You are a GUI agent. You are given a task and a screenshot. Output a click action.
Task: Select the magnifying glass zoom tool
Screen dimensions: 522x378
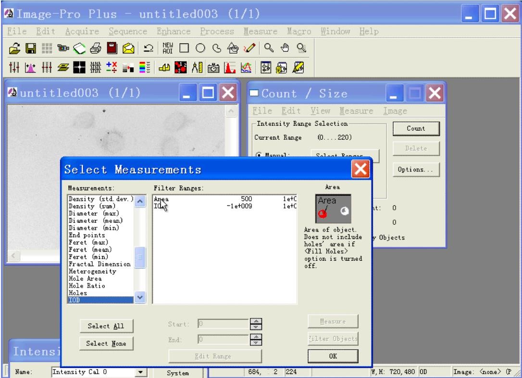point(269,49)
